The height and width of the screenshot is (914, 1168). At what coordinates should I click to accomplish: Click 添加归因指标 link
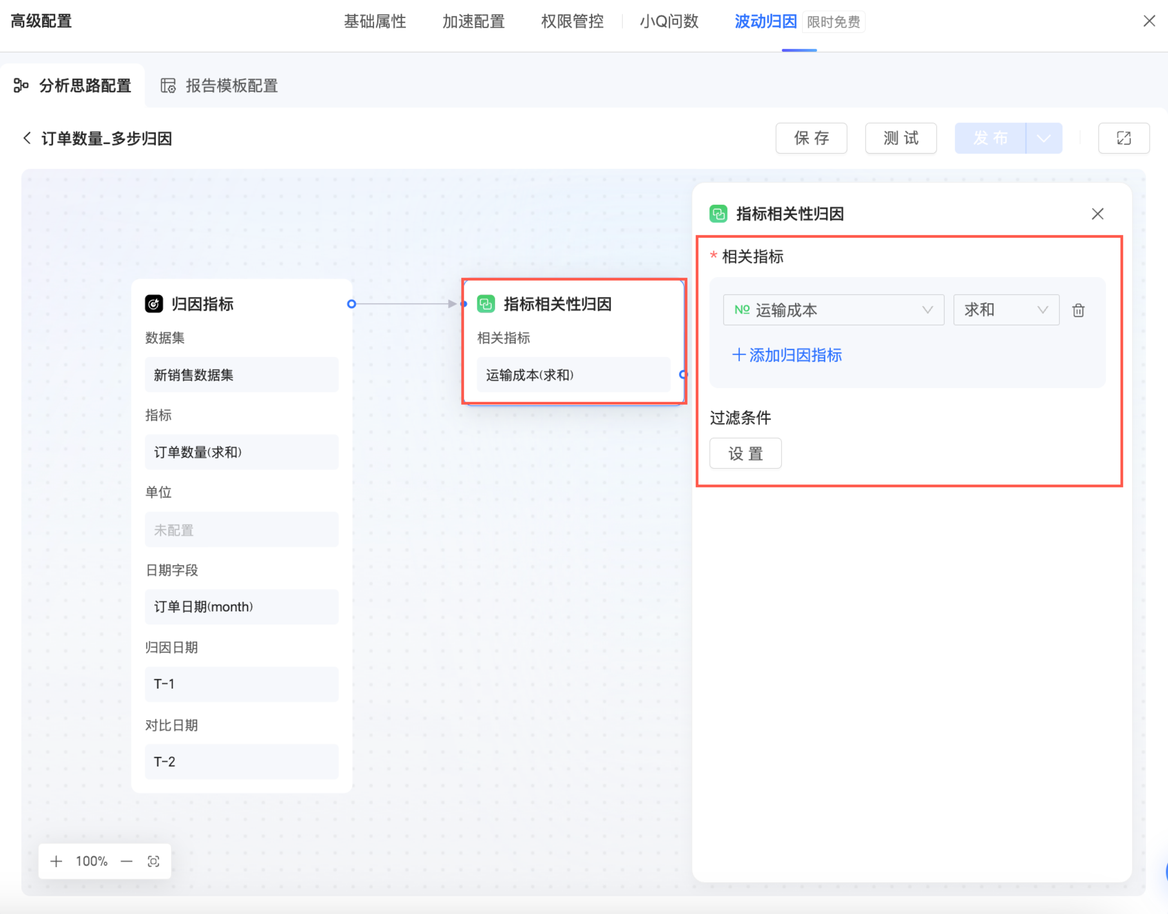[x=787, y=355]
